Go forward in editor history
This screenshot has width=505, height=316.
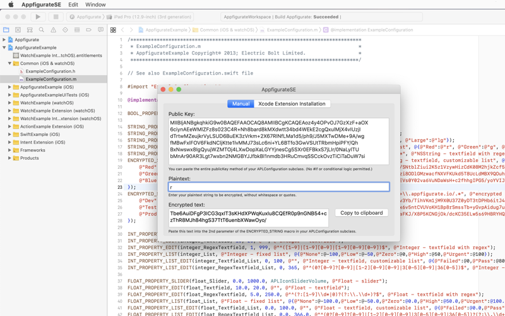tap(131, 30)
